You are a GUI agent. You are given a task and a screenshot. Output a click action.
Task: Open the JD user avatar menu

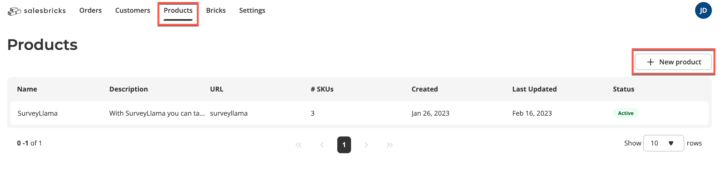coord(703,10)
